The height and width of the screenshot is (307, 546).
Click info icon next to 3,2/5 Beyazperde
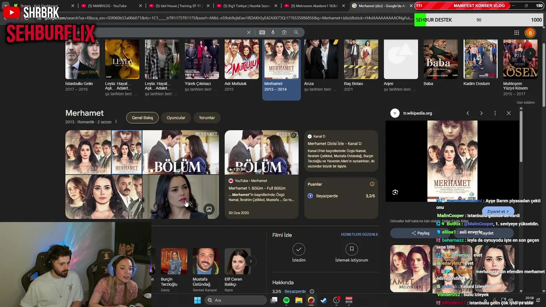pos(312,291)
